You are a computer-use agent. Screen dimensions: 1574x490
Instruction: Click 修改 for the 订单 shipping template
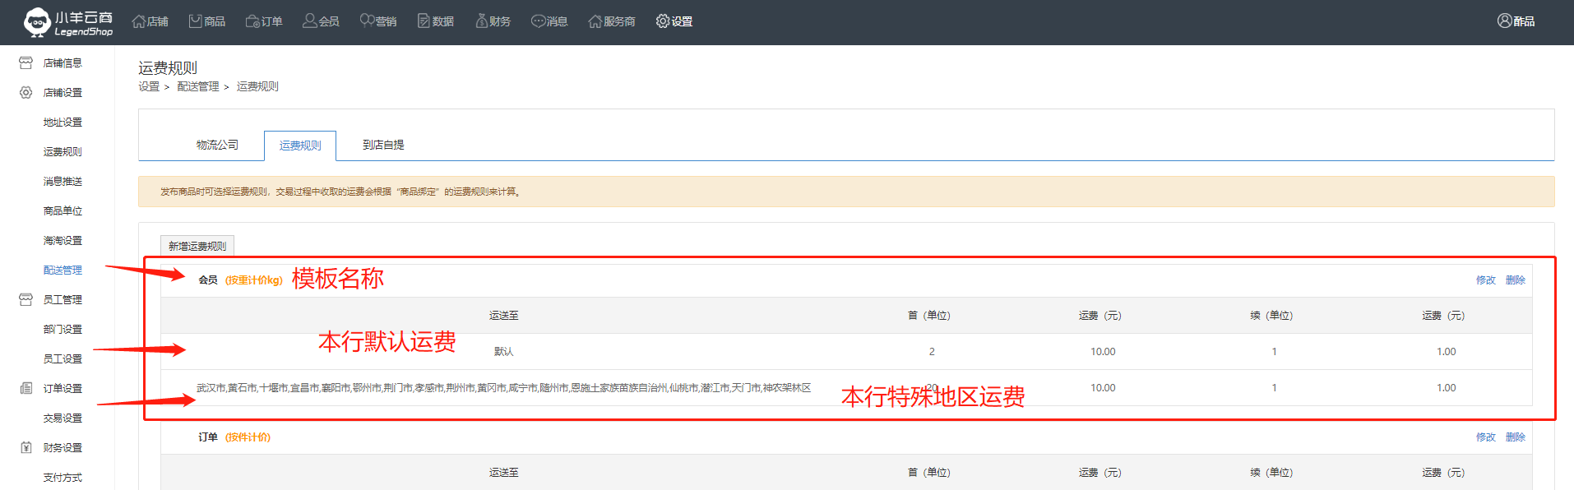(1485, 437)
